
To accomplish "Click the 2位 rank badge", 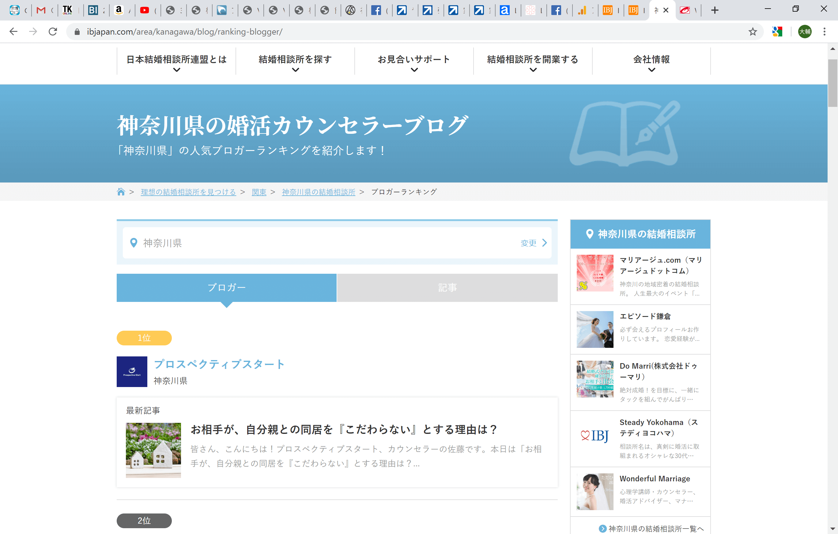I will pos(144,521).
